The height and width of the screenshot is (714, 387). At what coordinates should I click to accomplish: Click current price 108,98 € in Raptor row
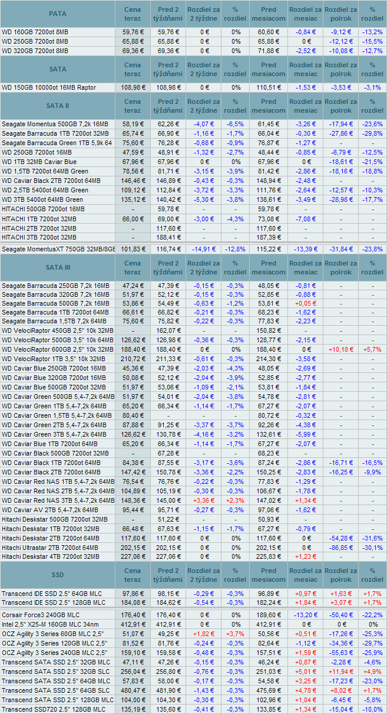tap(133, 87)
